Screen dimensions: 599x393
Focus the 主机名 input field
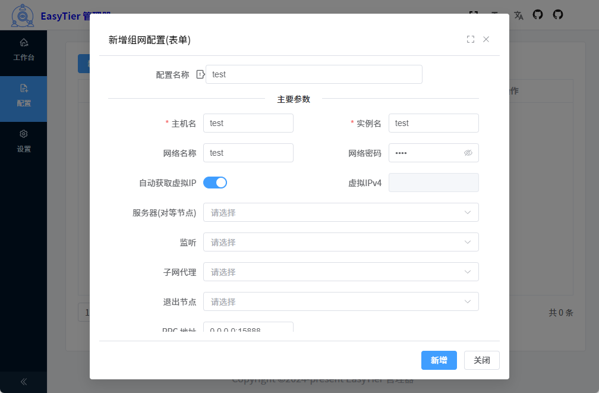click(x=248, y=123)
